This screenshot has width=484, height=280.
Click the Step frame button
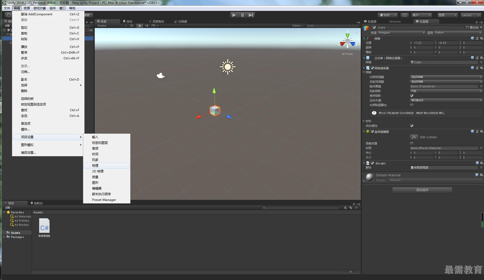251,15
